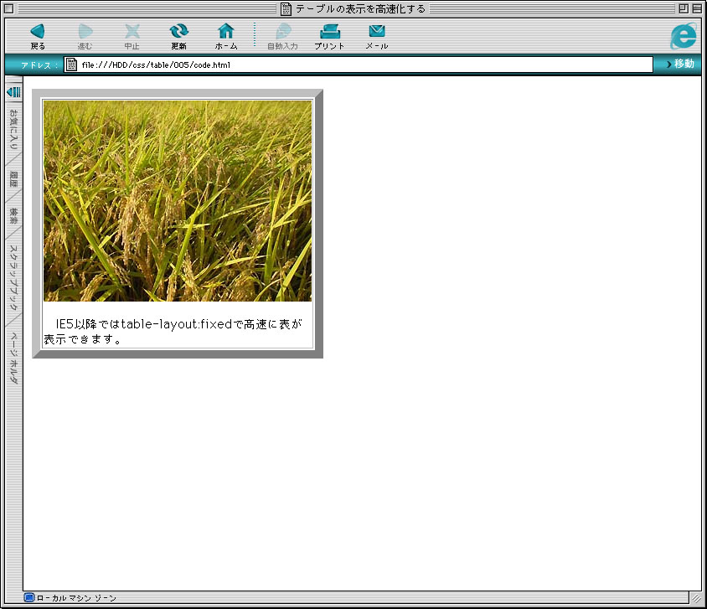Viewport: 707px width, 609px height.
Task: Click the window zoom box in title bar
Action: 684,8
